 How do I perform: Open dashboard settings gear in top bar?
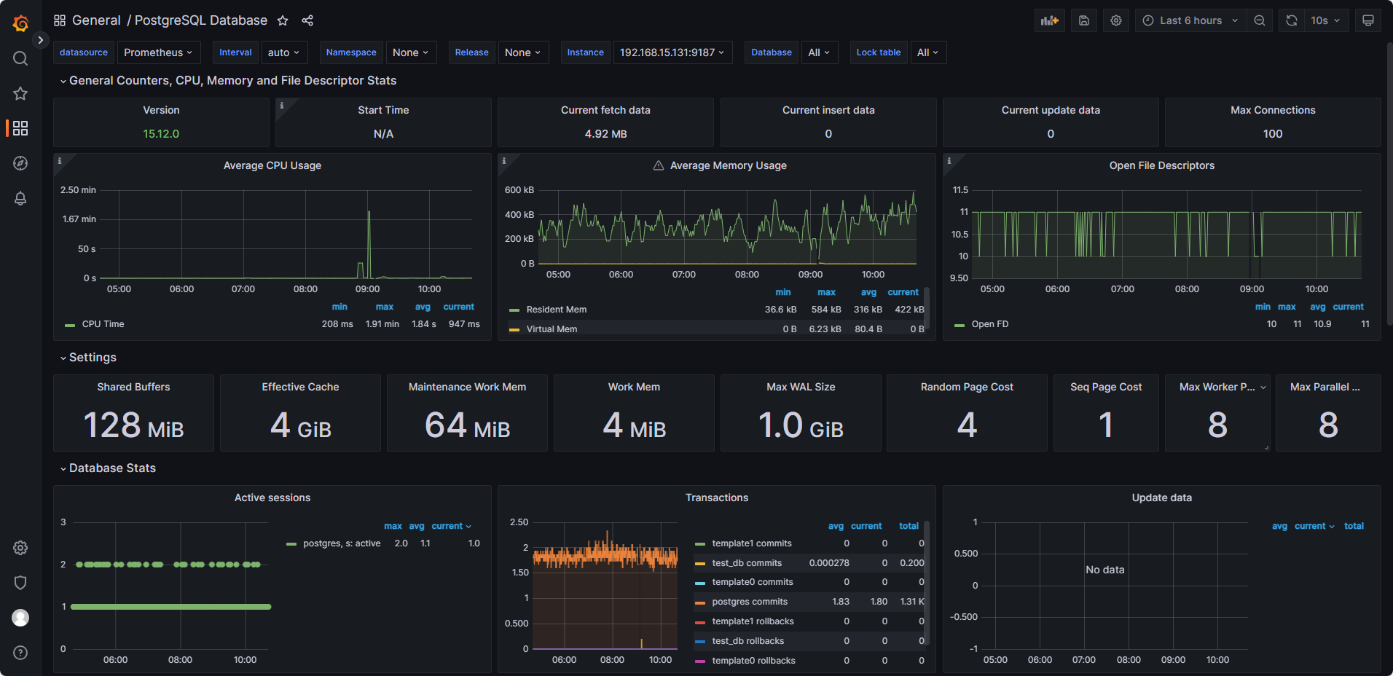pyautogui.click(x=1116, y=20)
